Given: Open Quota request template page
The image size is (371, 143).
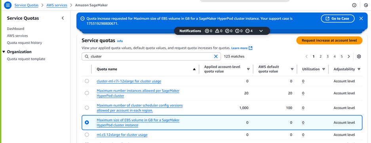Looking at the screenshot, I should point(26,59).
